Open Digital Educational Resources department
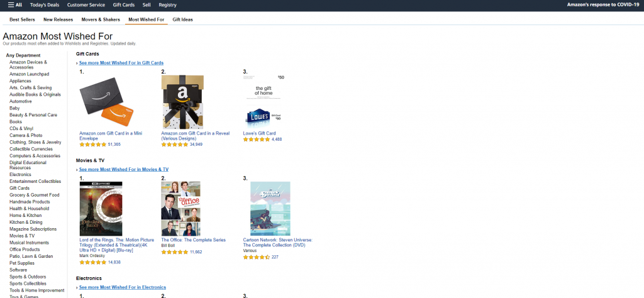 28,165
